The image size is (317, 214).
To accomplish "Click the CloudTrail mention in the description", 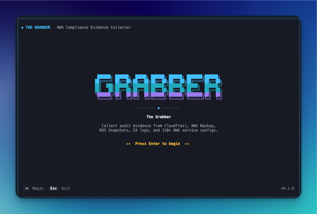I will (x=174, y=126).
